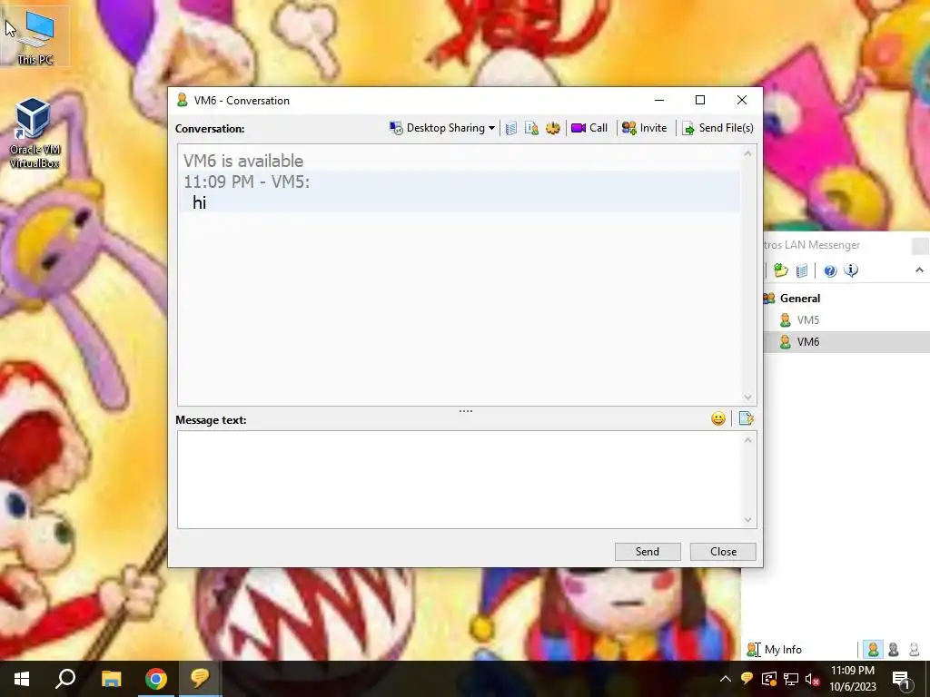Minimize the VM6 Conversation window
The image size is (930, 697).
click(659, 100)
